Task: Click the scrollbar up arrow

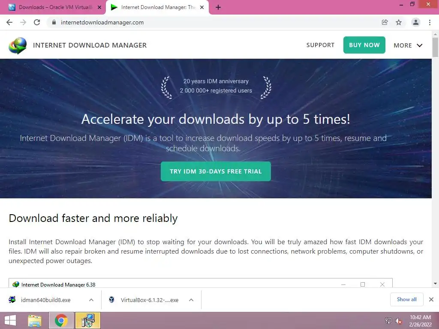Action: (435, 34)
